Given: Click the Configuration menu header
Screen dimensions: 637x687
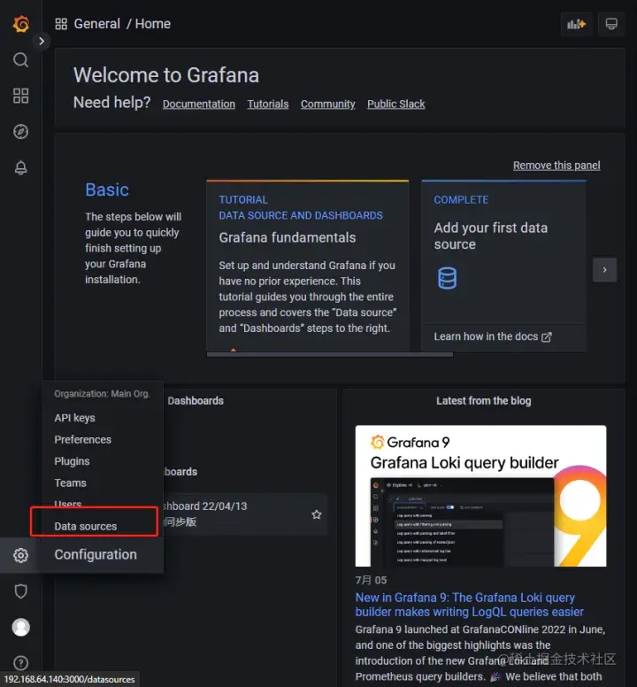Looking at the screenshot, I should [x=96, y=555].
